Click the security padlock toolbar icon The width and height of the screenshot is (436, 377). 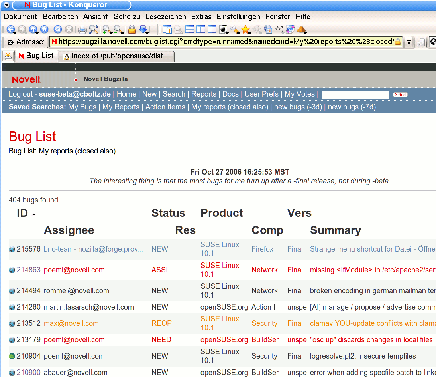132,29
